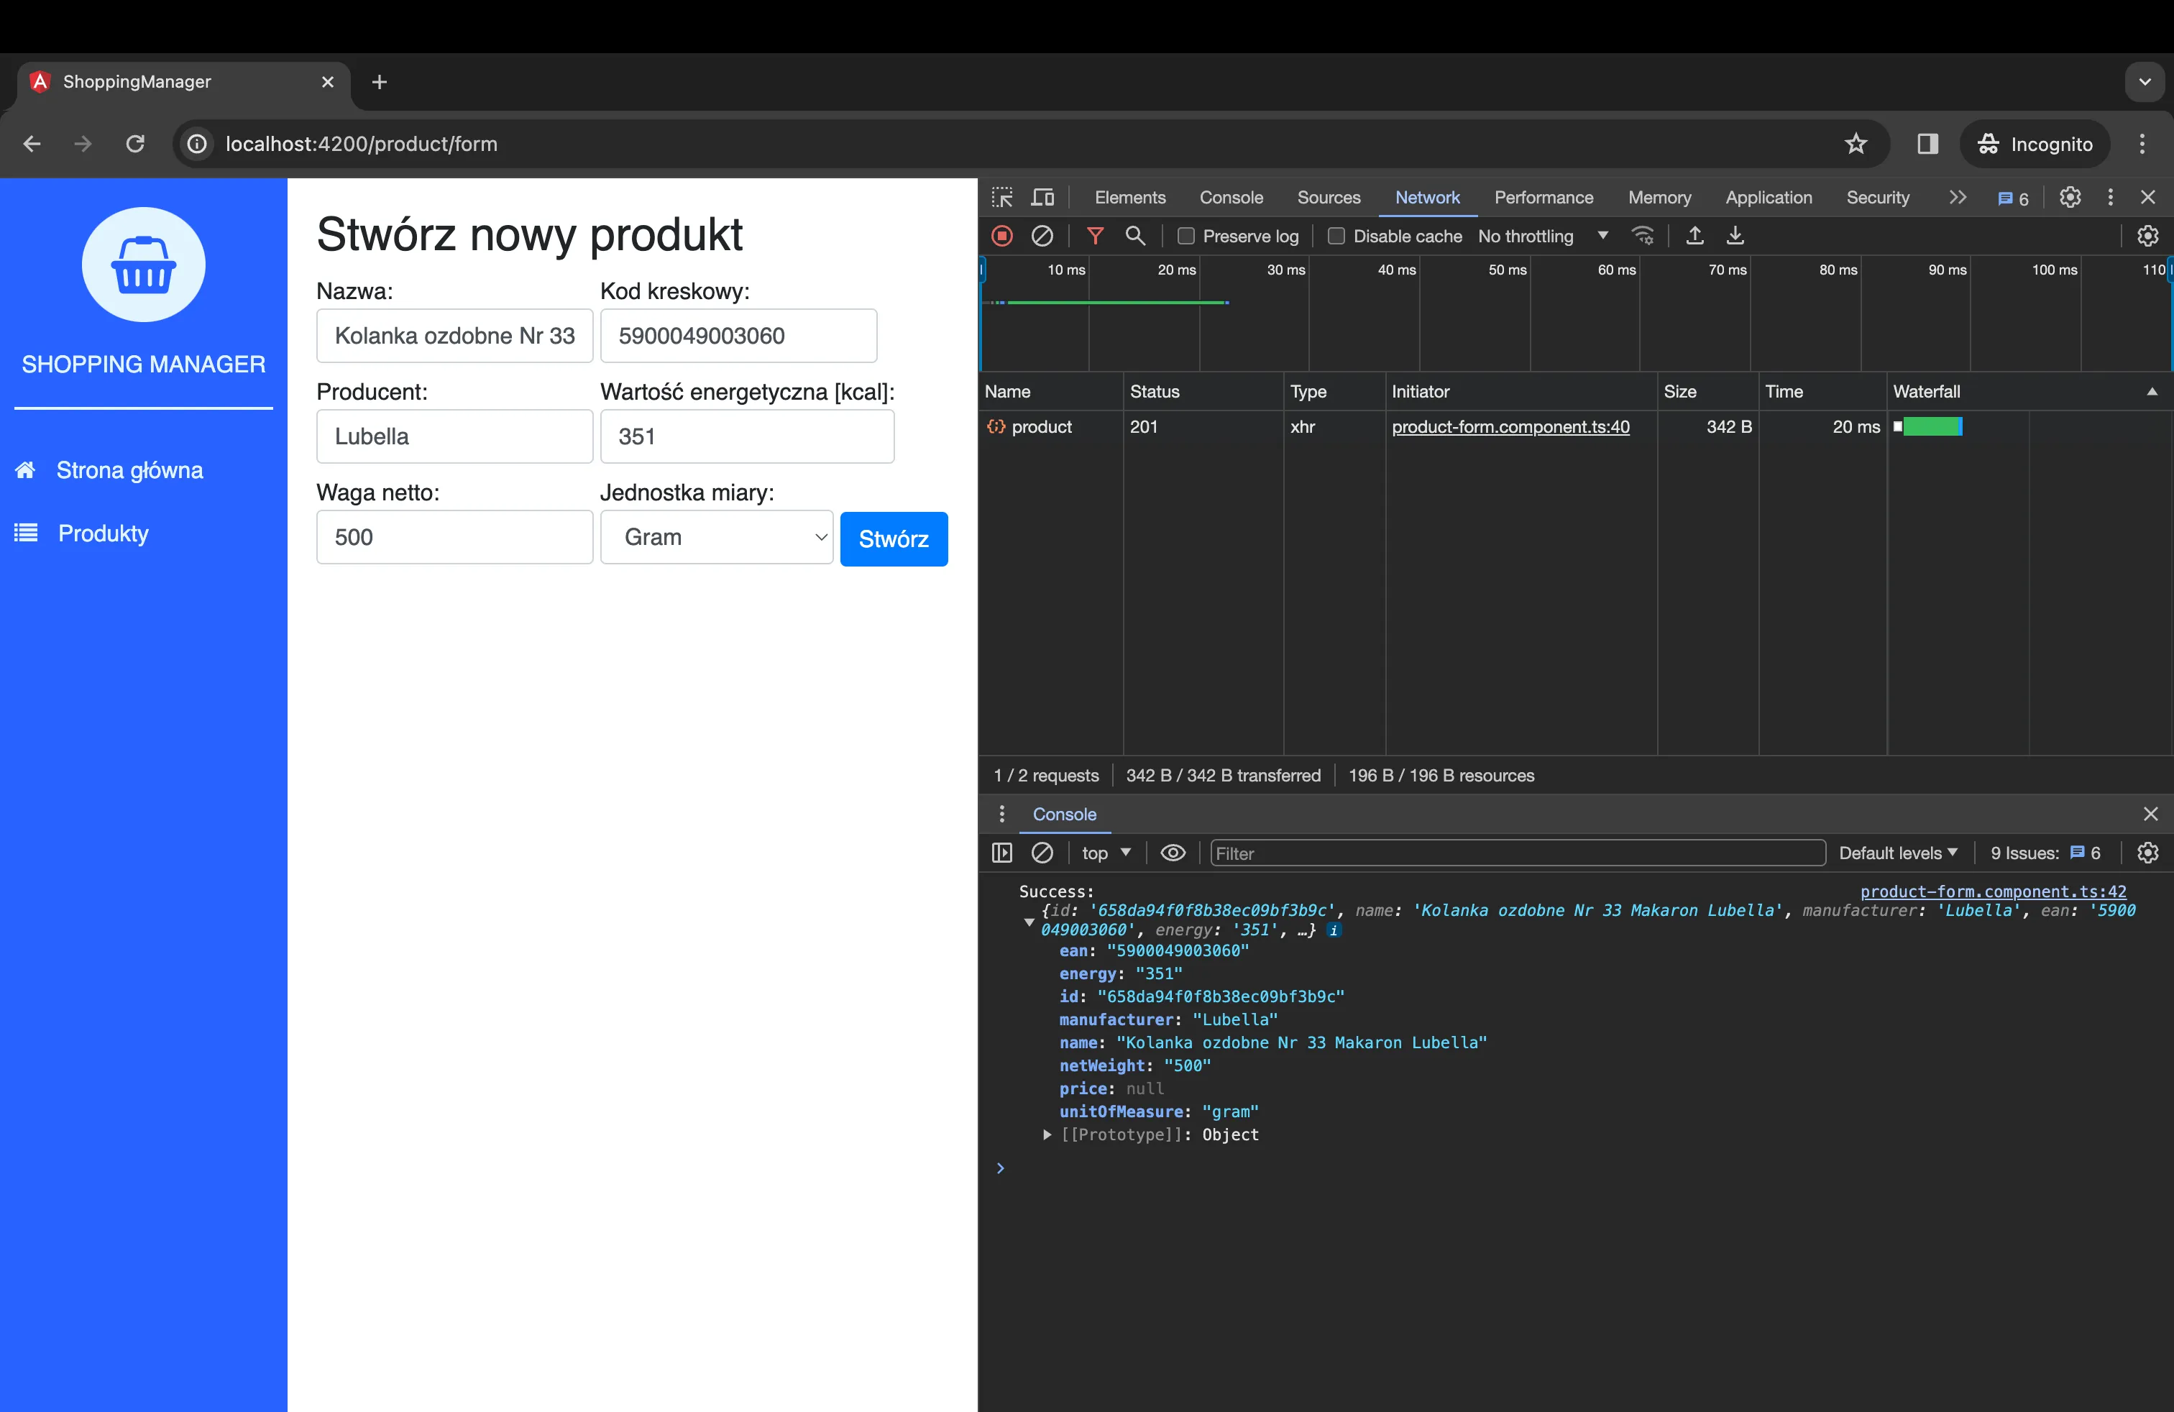Switch to the Security tab
This screenshot has width=2174, height=1412.
pos(1877,197)
